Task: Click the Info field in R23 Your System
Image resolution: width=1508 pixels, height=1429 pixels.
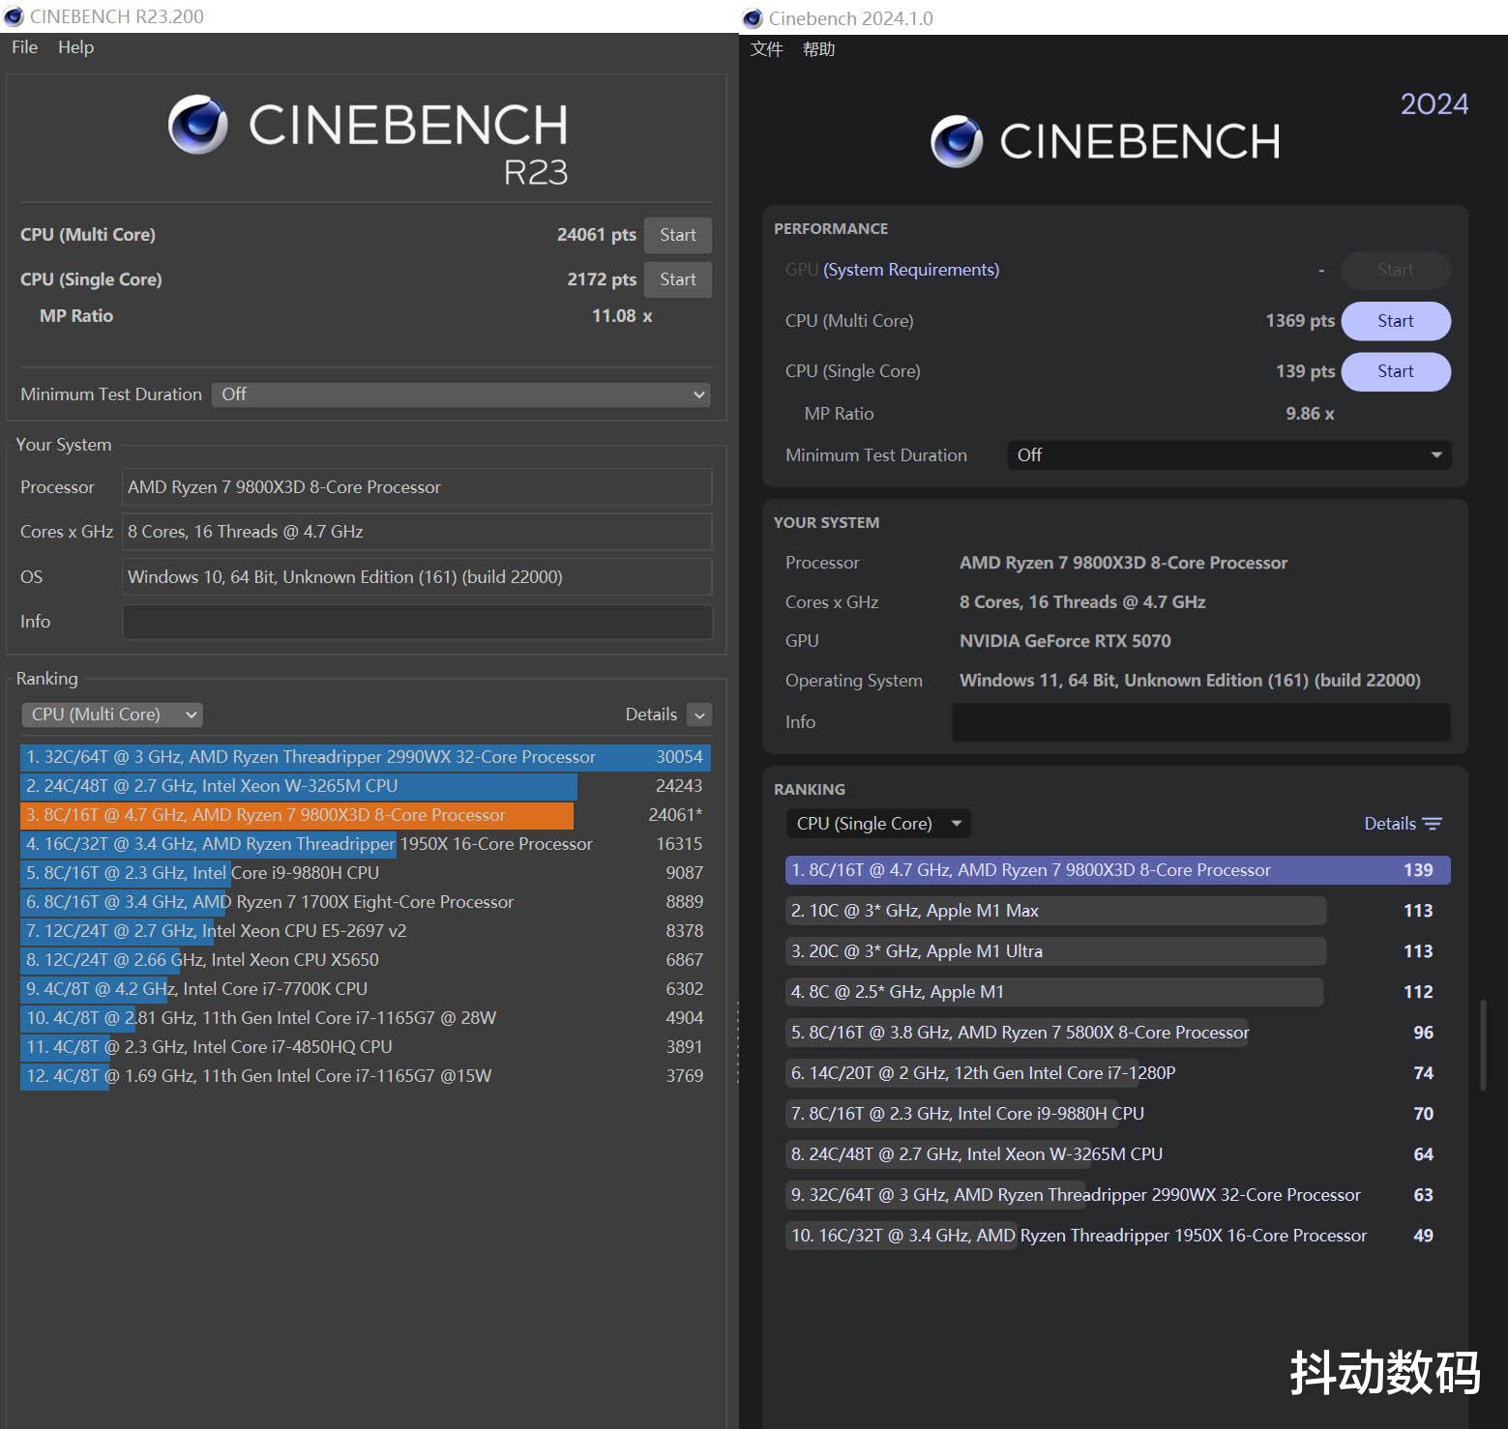Action: [417, 622]
